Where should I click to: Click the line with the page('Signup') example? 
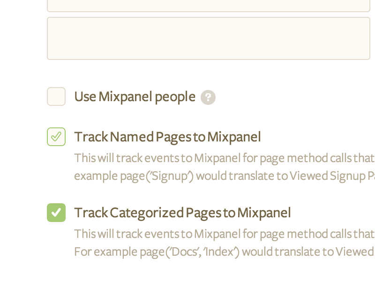tap(224, 176)
